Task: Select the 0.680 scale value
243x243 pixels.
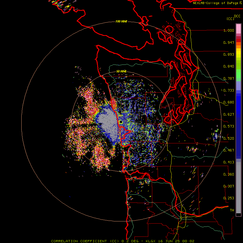Action: click(229, 102)
